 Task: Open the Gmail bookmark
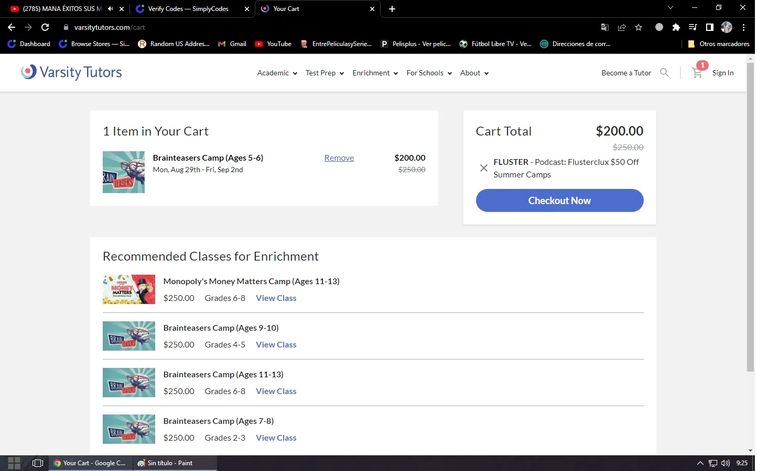pos(232,44)
